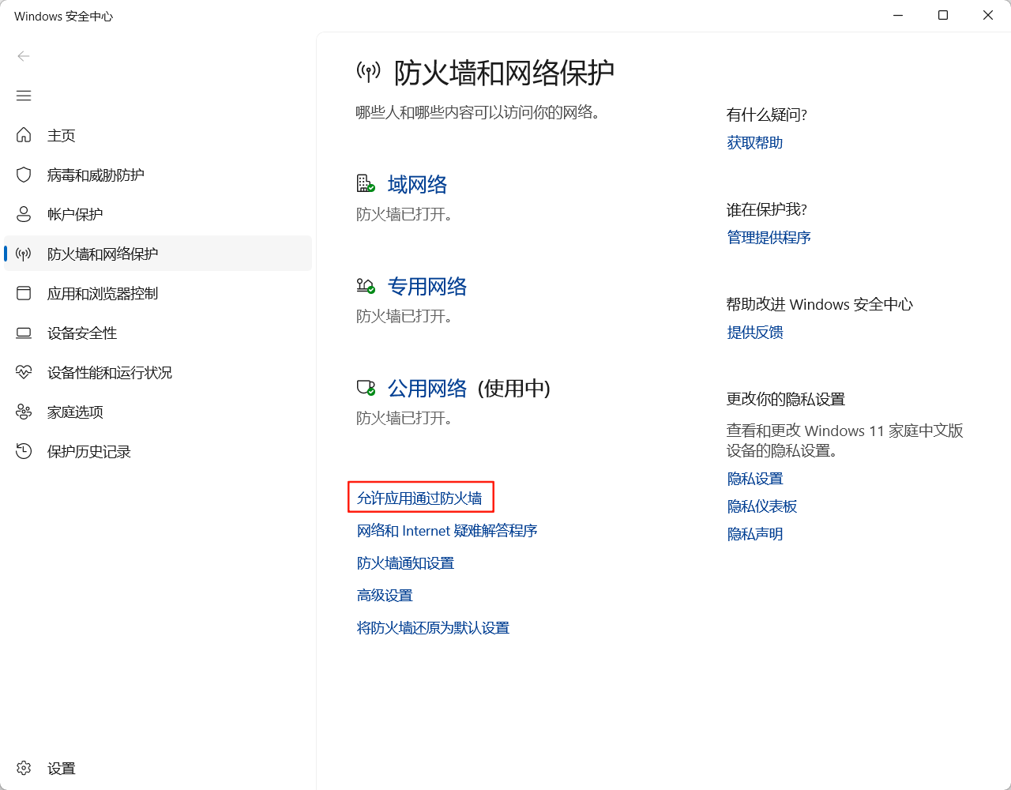Open 网络和 Internet 疑难解答程序

tap(447, 531)
